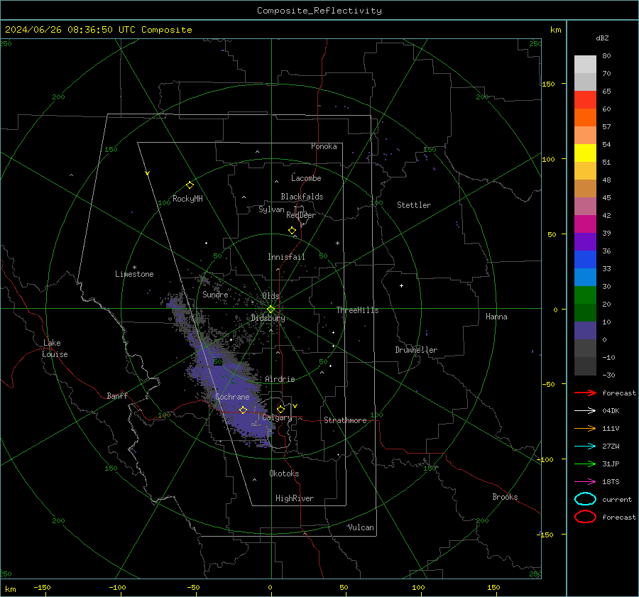Click the Composite_Reflectivity title
This screenshot has height=597, width=639.
(x=319, y=11)
